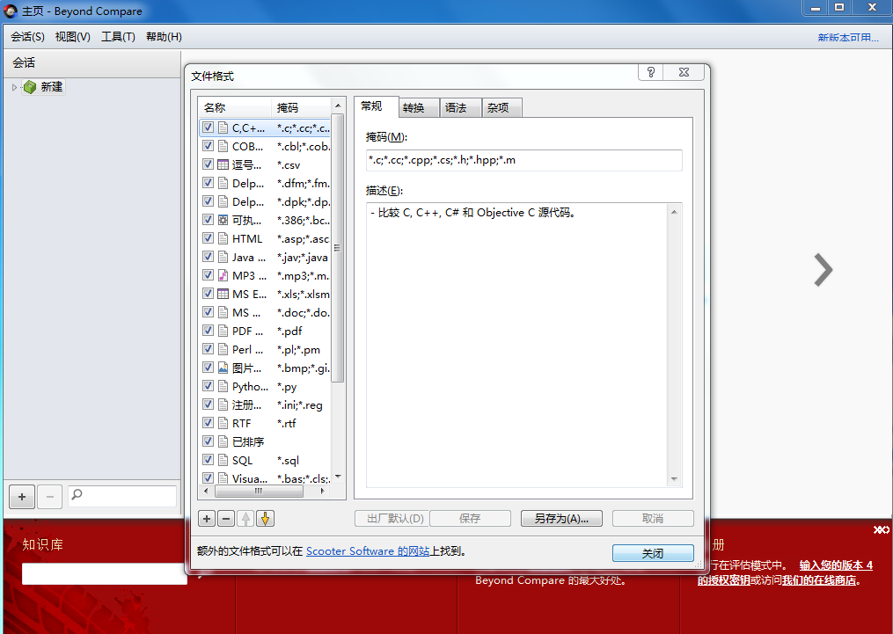Click the large right chevron arrow
Image resolution: width=893 pixels, height=634 pixels.
(x=823, y=270)
